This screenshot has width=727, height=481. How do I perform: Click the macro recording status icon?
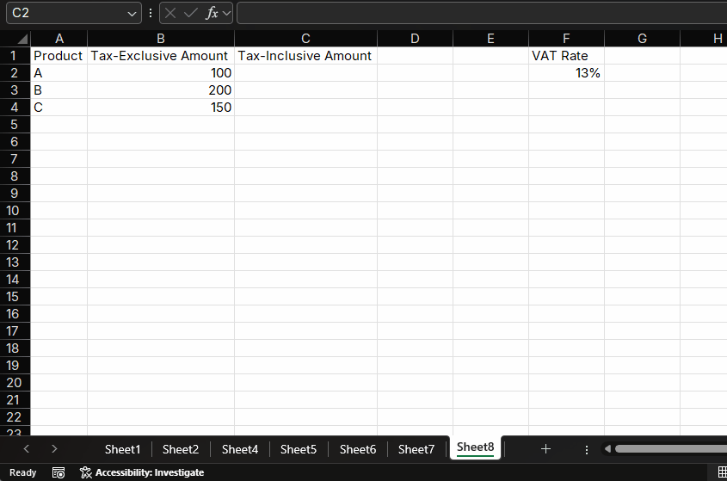(x=59, y=472)
